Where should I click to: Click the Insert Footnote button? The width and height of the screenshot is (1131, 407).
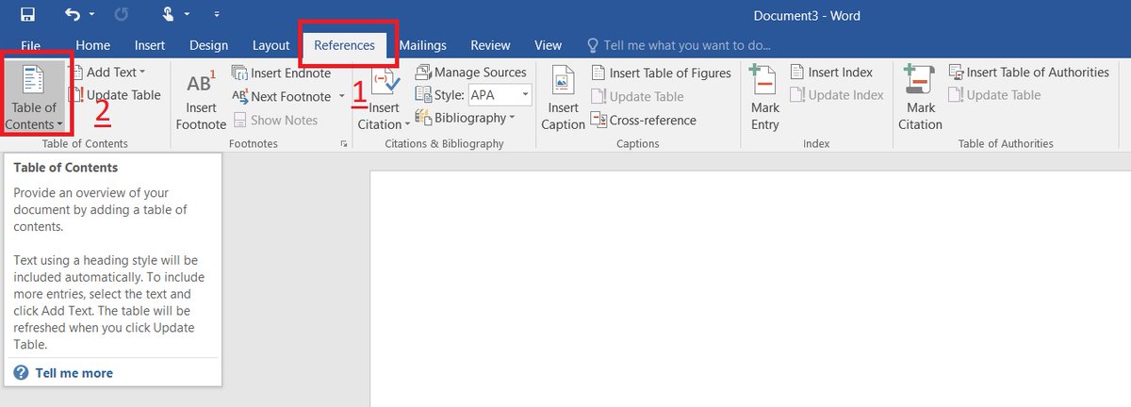point(201,97)
